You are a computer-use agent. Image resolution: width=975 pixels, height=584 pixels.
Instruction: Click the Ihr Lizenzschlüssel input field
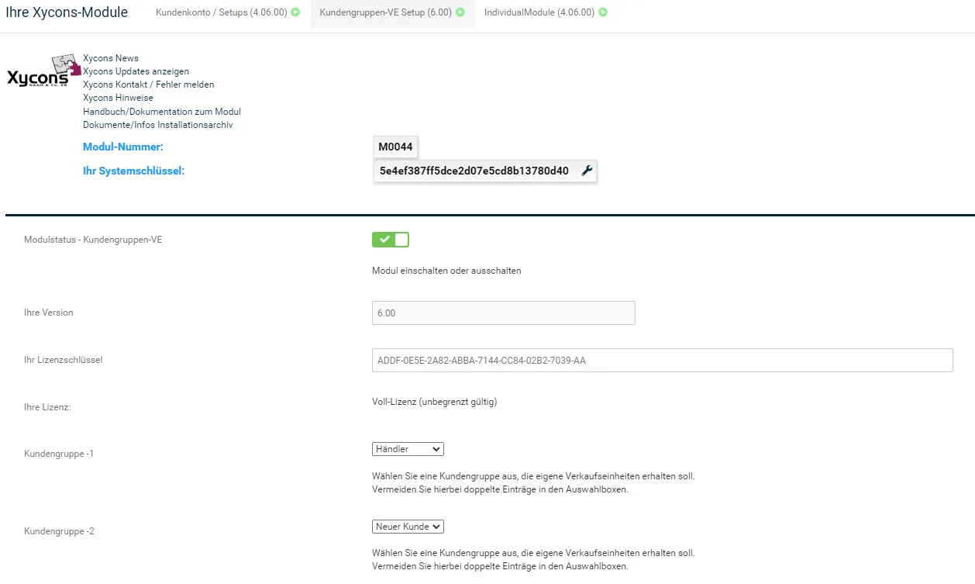tap(663, 360)
